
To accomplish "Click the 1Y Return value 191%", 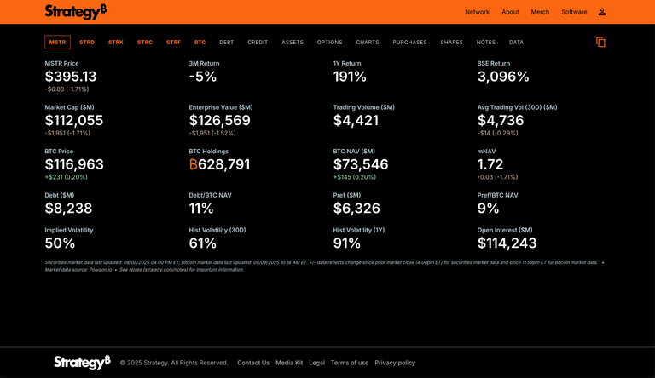I will [350, 77].
